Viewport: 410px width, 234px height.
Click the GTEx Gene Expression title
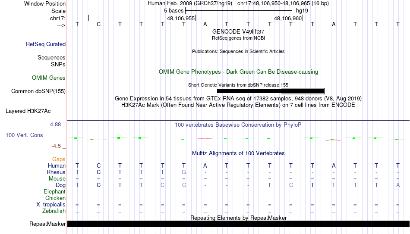(x=238, y=98)
